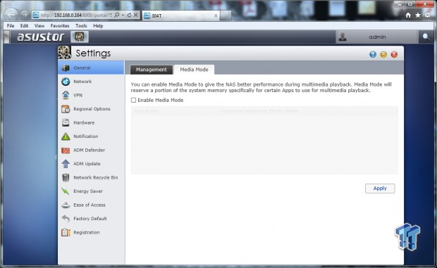
Task: Select the VPN house icon
Action: pyautogui.click(x=66, y=95)
